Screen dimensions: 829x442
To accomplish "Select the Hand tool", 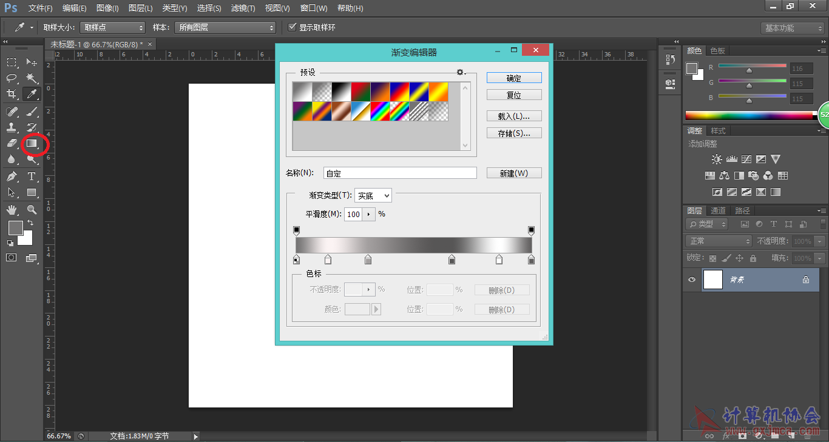I will point(12,210).
